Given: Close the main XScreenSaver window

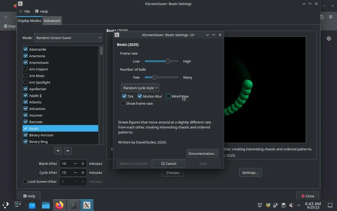Looking at the screenshot, I should point(308,196).
